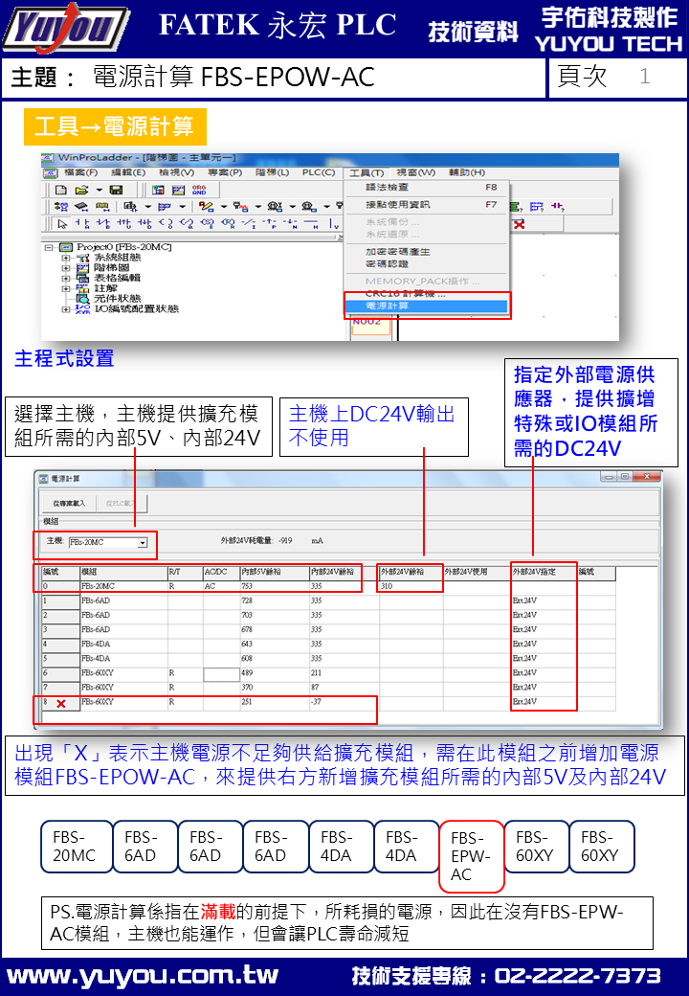Select 元件狀態 in the project tree

(118, 299)
